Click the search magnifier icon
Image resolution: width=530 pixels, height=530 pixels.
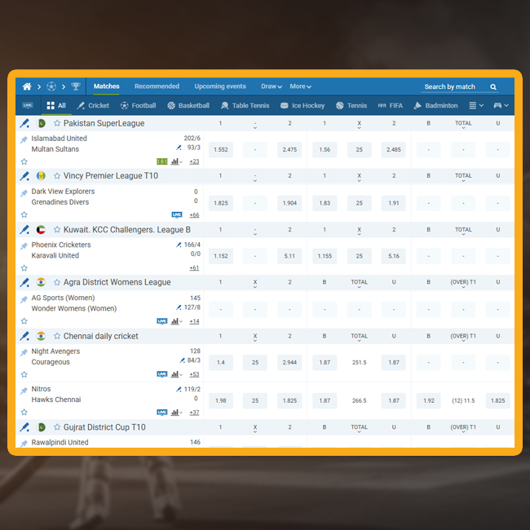coord(493,87)
